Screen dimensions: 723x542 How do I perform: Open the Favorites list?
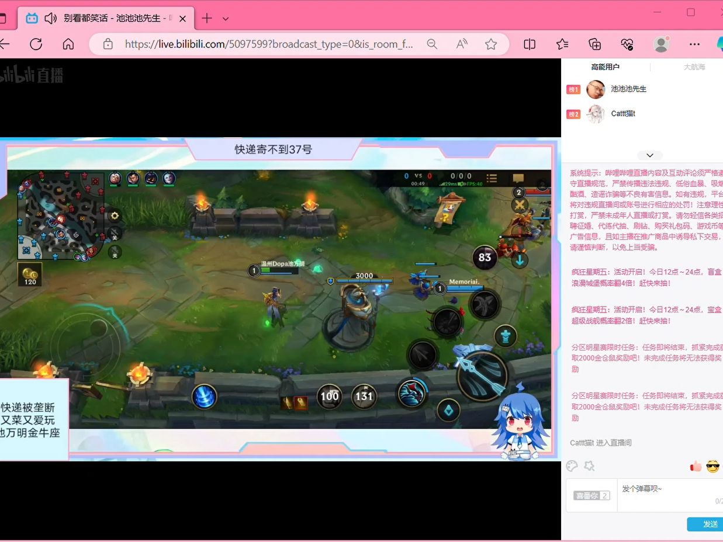(x=562, y=44)
